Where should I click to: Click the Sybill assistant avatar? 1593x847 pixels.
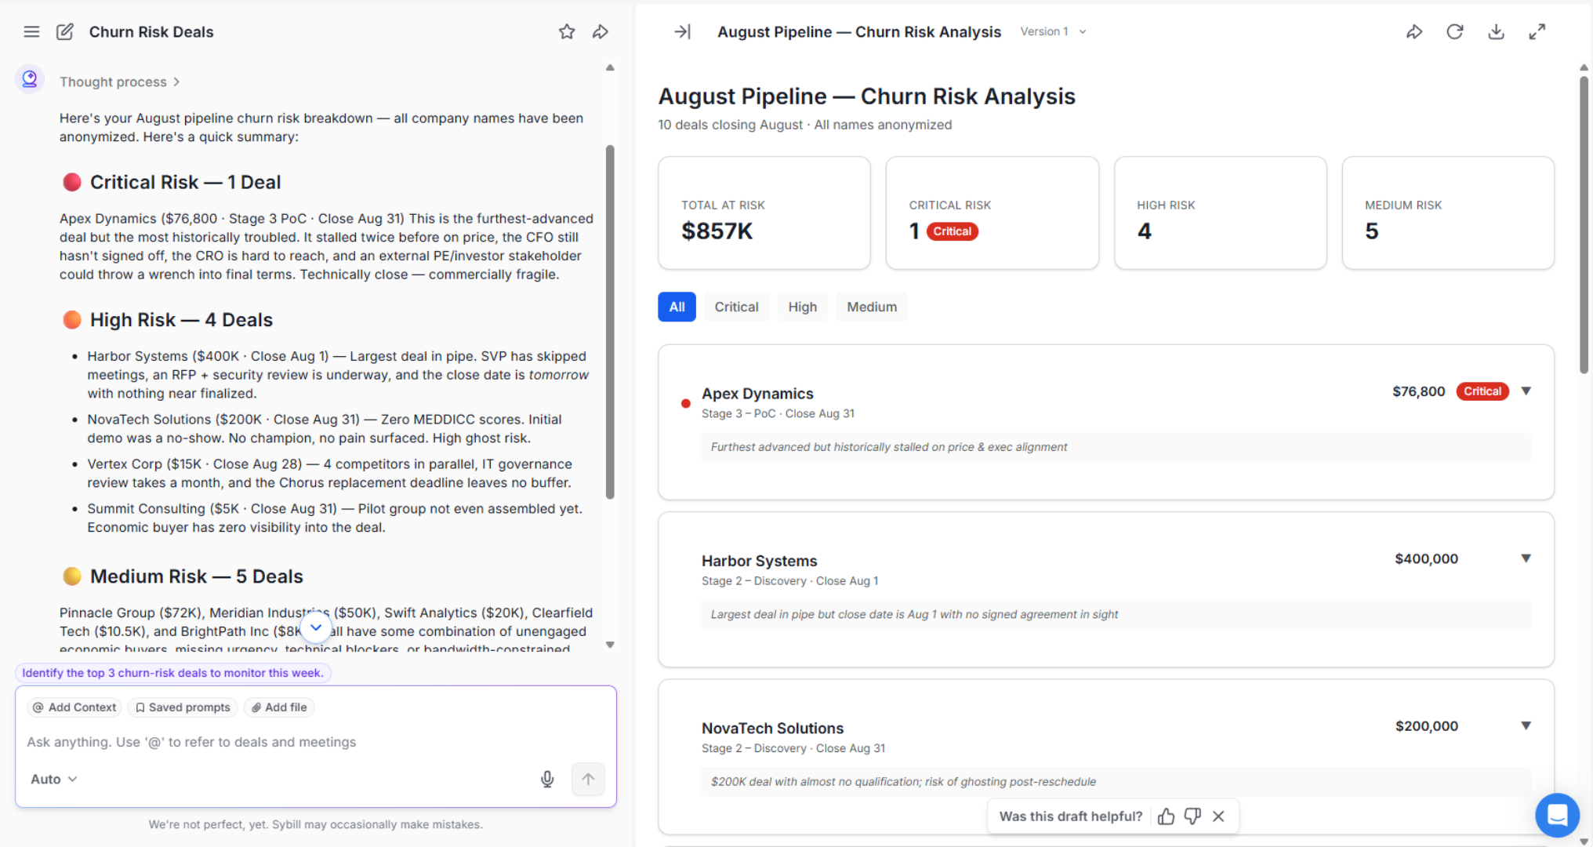(x=30, y=79)
